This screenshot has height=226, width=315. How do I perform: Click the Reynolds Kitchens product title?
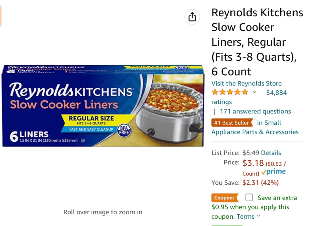tap(257, 42)
